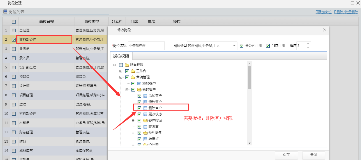Click the 岗位名称 text input field

tap(146, 46)
